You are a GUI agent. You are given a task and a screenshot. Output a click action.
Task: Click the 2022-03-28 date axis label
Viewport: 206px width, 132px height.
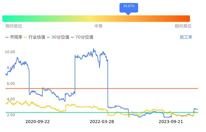(102, 122)
